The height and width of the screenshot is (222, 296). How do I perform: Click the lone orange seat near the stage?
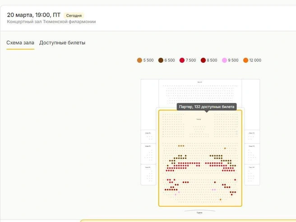(221, 199)
